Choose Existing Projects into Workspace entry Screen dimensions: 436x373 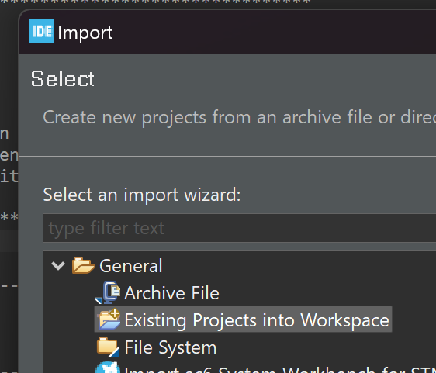(x=256, y=320)
